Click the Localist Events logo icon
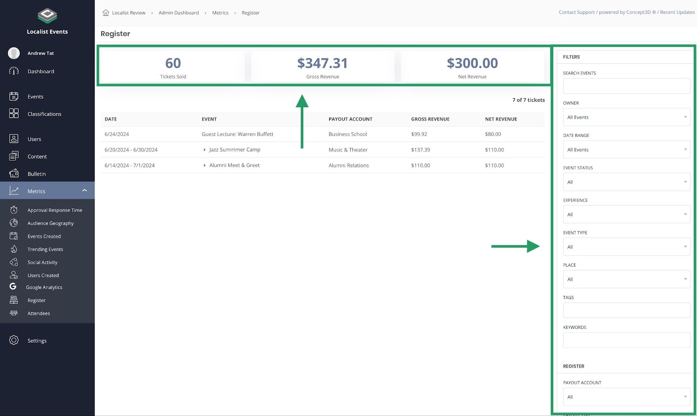 point(47,16)
